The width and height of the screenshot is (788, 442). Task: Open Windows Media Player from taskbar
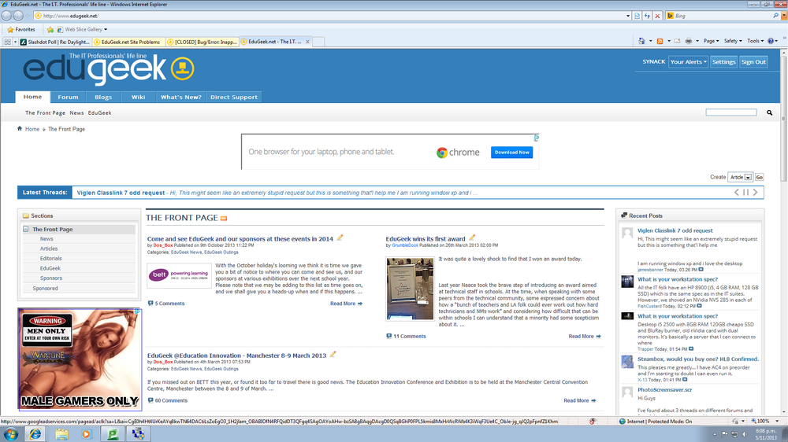click(x=86, y=434)
